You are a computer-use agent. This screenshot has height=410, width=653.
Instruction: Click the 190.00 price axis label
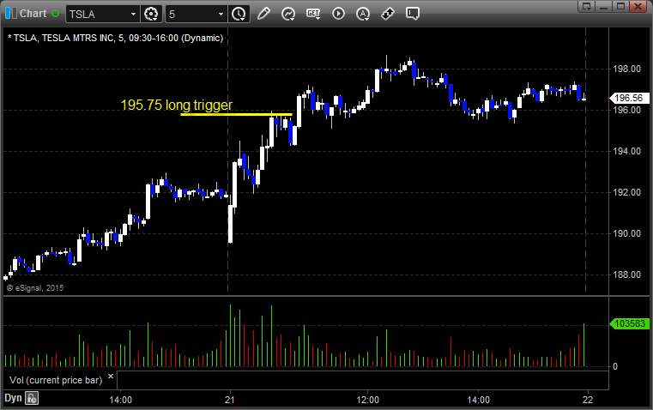(x=626, y=233)
